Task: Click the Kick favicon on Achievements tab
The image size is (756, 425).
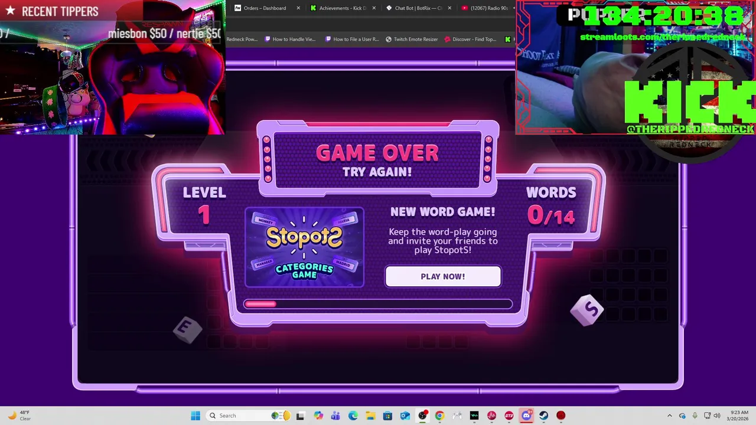Action: (x=313, y=8)
